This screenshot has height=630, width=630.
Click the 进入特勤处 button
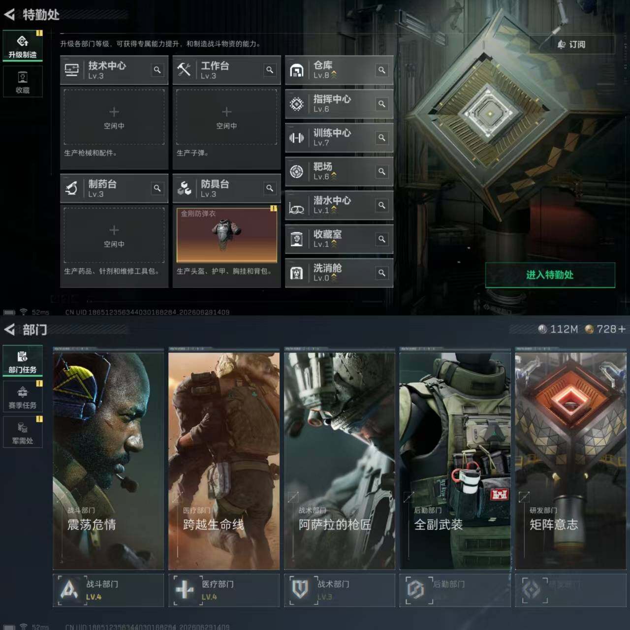tap(550, 275)
